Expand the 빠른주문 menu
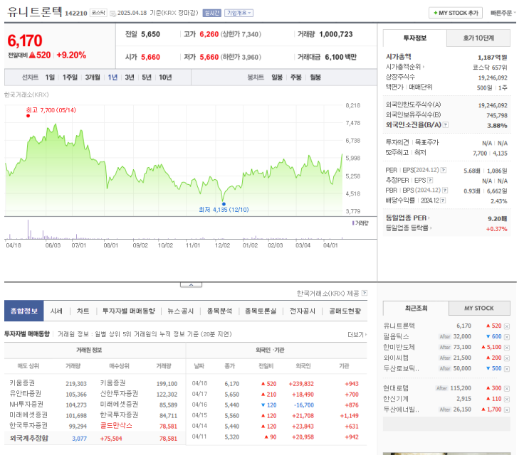The width and height of the screenshot is (529, 455). tap(503, 13)
